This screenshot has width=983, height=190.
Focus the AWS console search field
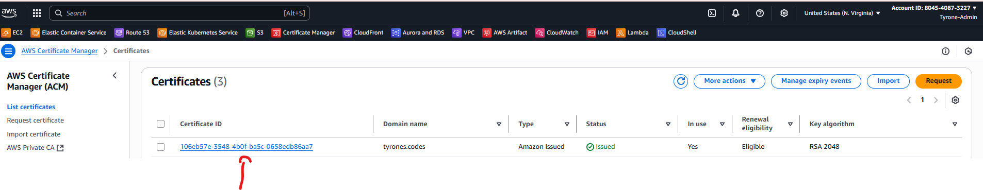coord(179,13)
